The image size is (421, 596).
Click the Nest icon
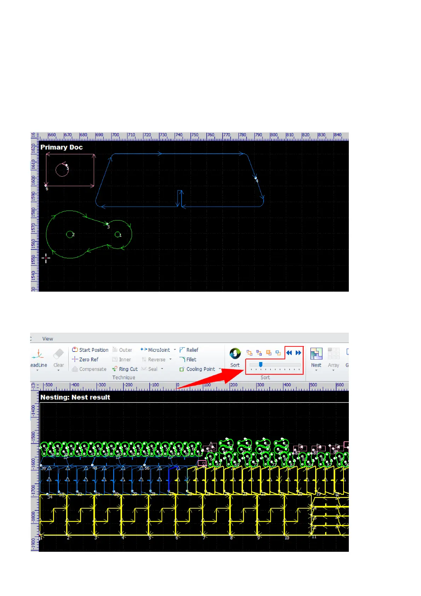point(316,354)
